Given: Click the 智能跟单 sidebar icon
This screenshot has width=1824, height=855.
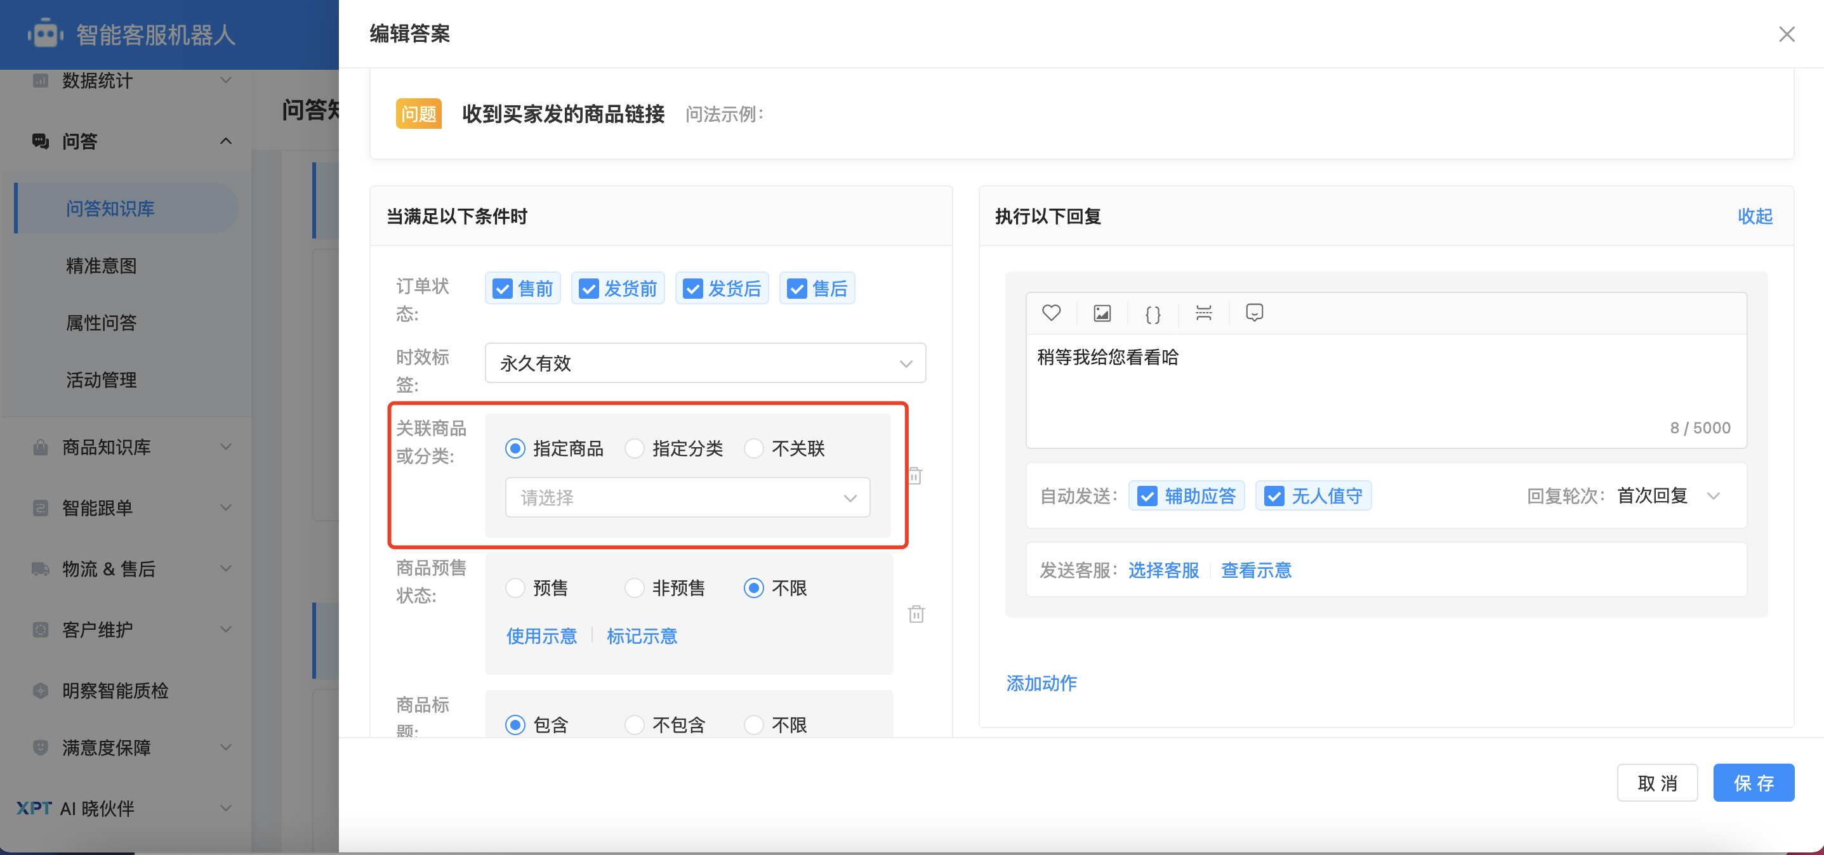Looking at the screenshot, I should coord(41,508).
